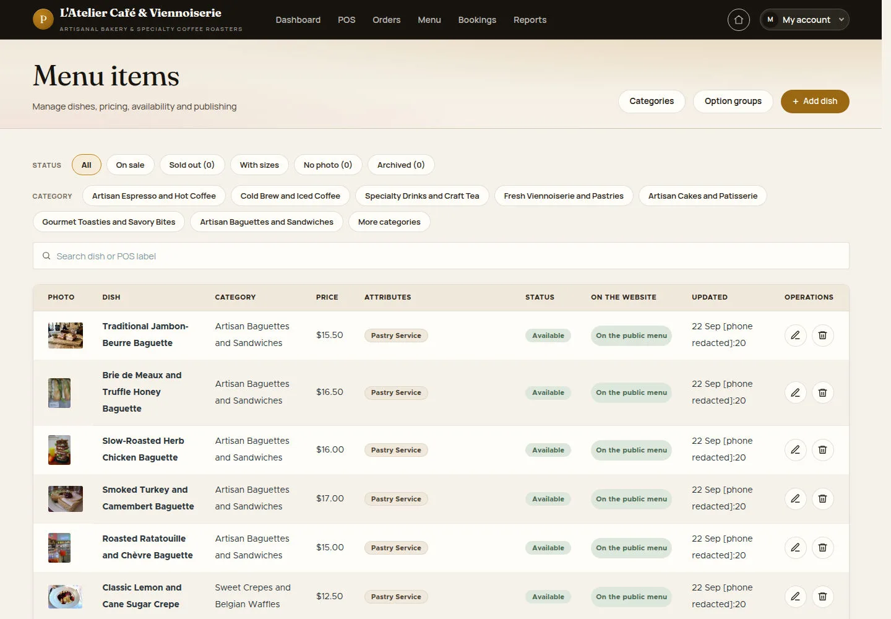Screen dimensions: 891x619
Task: Open the Orders nav item
Action: [387, 20]
